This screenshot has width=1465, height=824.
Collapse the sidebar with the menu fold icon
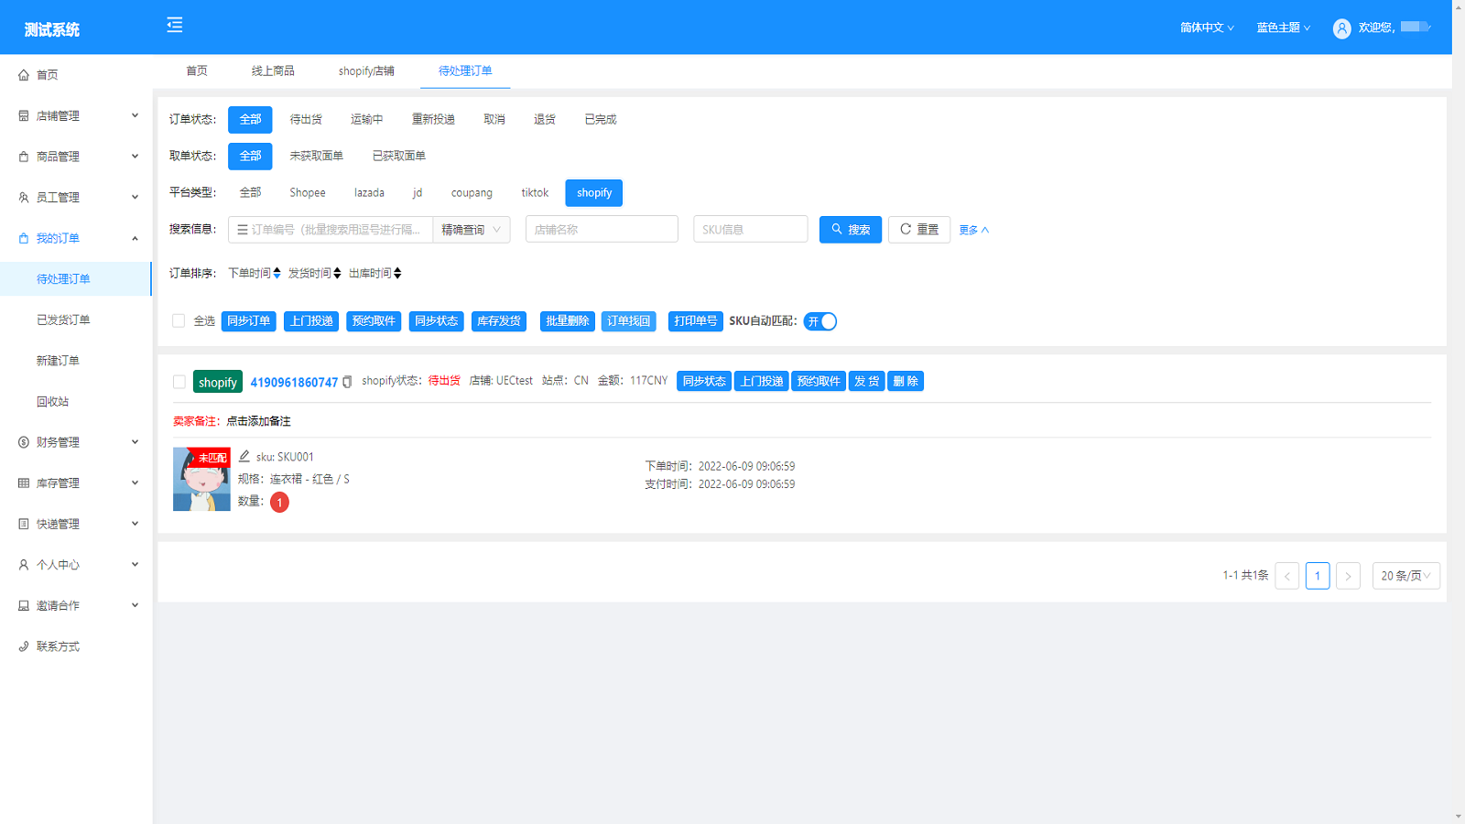175,26
